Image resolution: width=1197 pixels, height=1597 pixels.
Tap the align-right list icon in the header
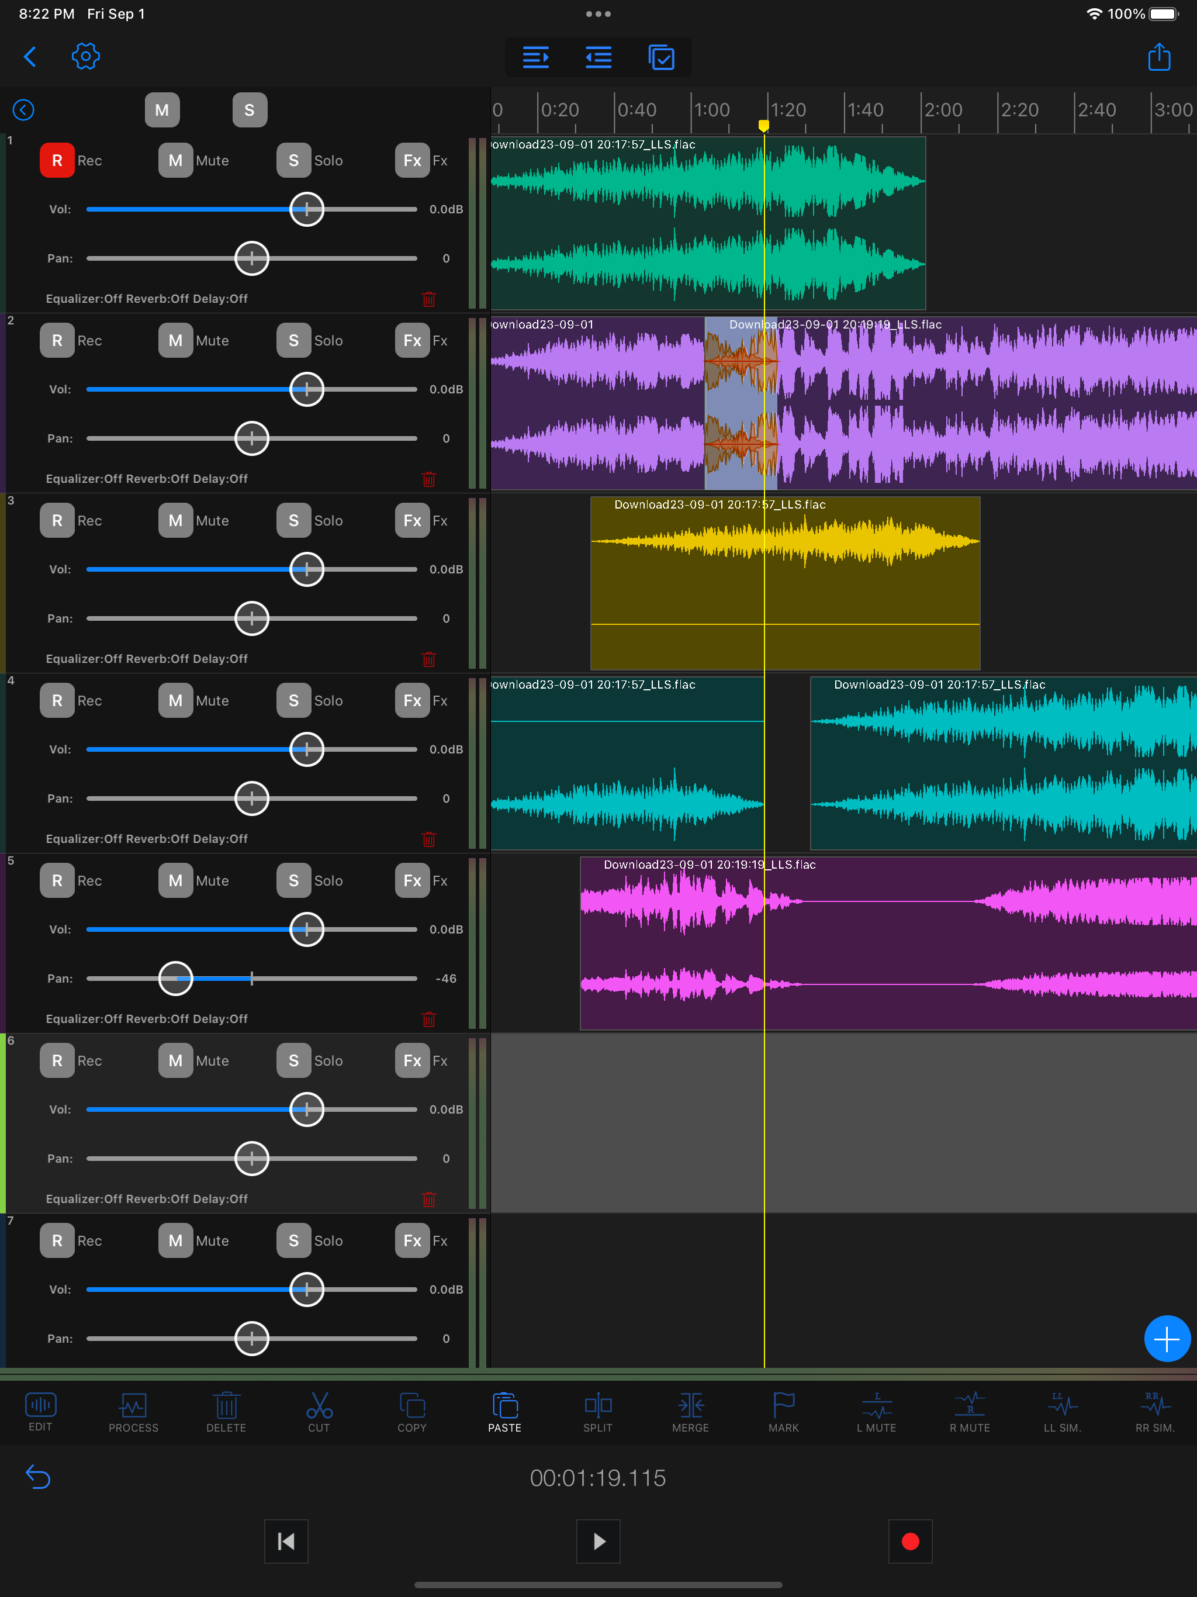click(x=536, y=57)
